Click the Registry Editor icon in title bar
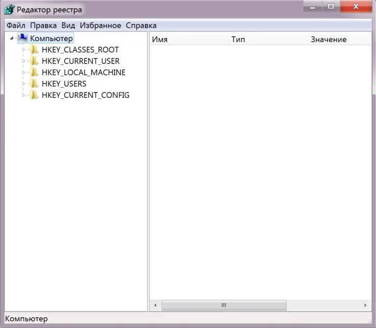This screenshot has height=328, width=376. coord(10,10)
